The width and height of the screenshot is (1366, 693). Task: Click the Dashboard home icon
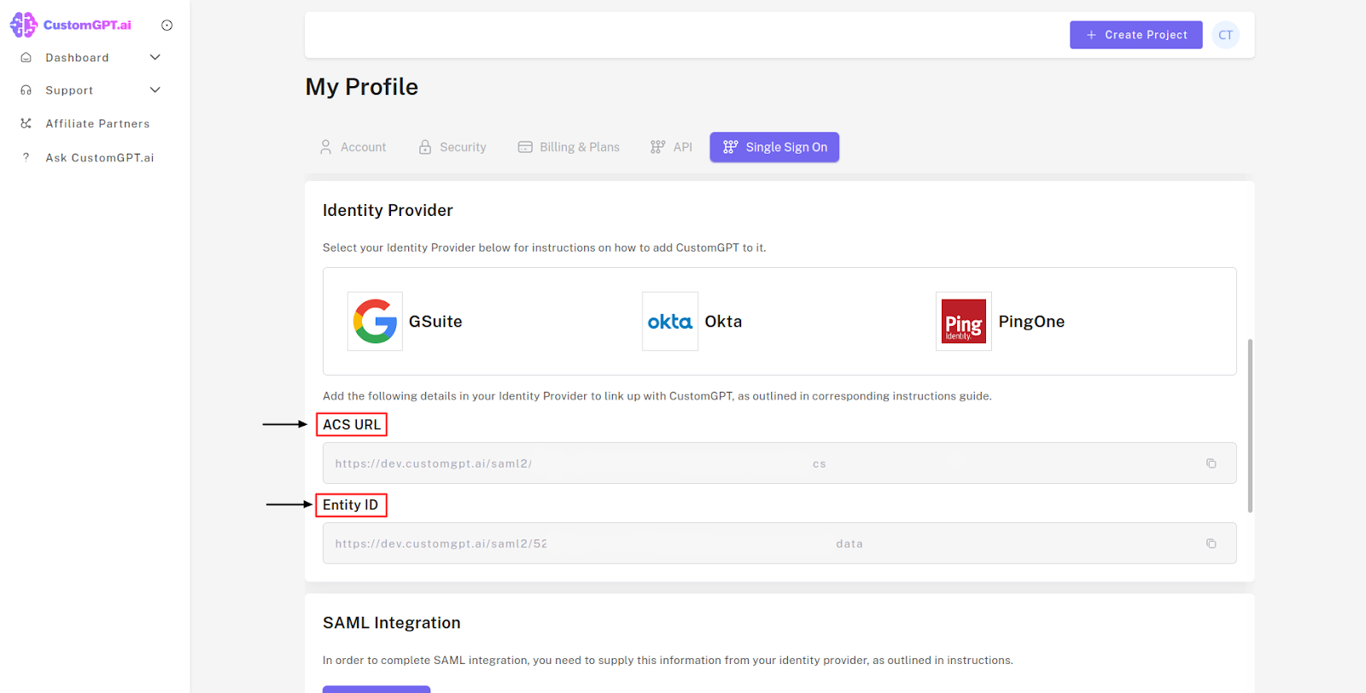point(26,57)
